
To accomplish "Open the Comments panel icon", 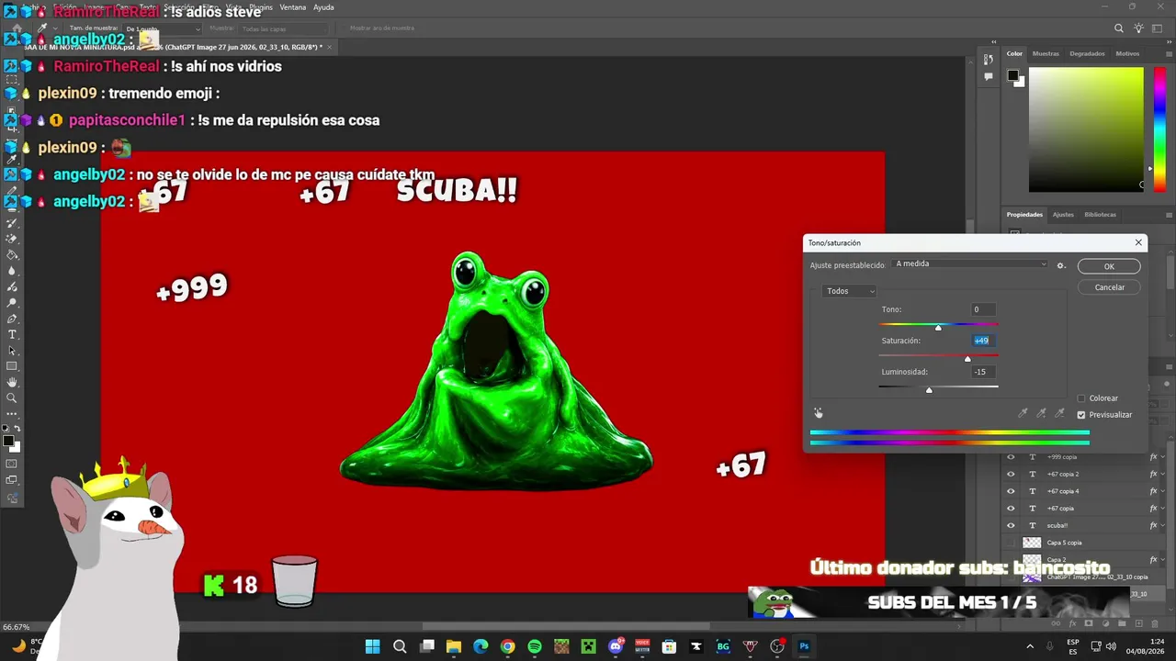I will click(x=989, y=77).
